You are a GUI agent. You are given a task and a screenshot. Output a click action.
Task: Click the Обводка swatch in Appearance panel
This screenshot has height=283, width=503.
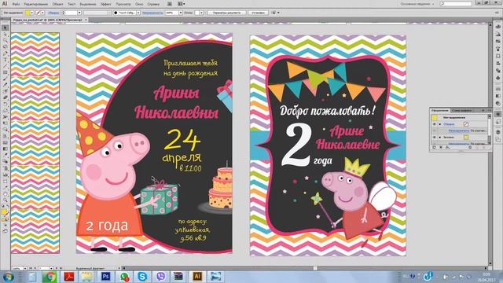coord(466,124)
